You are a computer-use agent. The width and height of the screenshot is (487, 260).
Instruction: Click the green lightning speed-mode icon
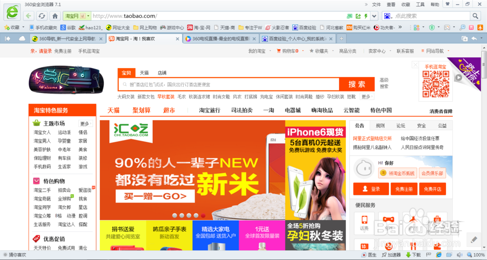pyautogui.click(x=366, y=16)
